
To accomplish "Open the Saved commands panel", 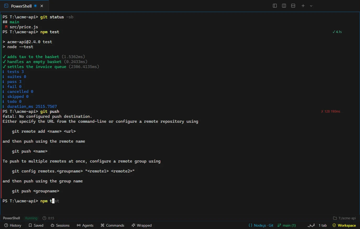I will point(36,225).
